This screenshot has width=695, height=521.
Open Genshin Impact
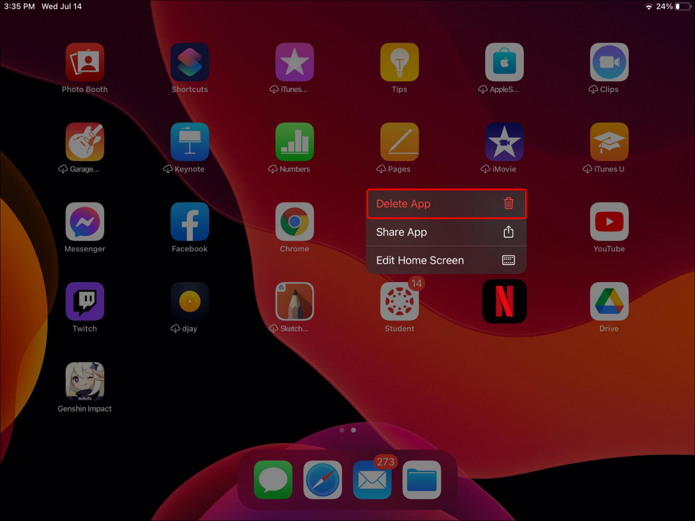click(x=85, y=381)
